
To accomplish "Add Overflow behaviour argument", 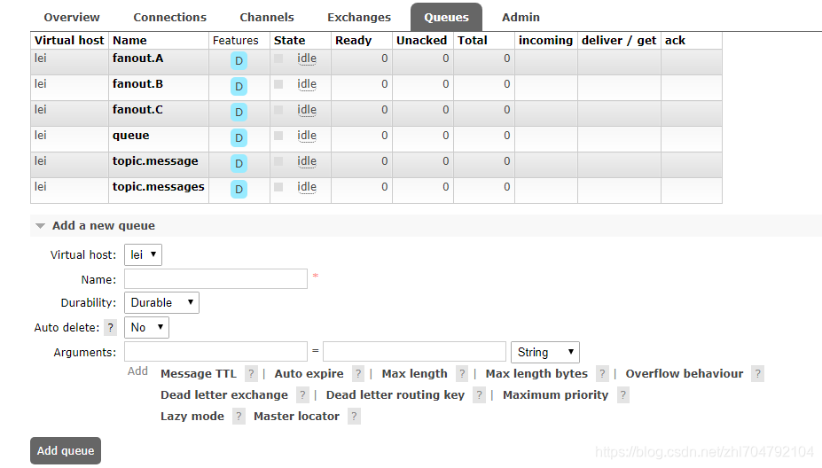I will [x=685, y=374].
